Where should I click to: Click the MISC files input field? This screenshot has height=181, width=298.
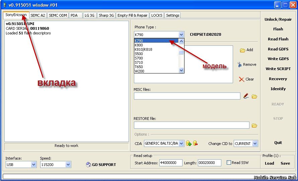pos(187,96)
